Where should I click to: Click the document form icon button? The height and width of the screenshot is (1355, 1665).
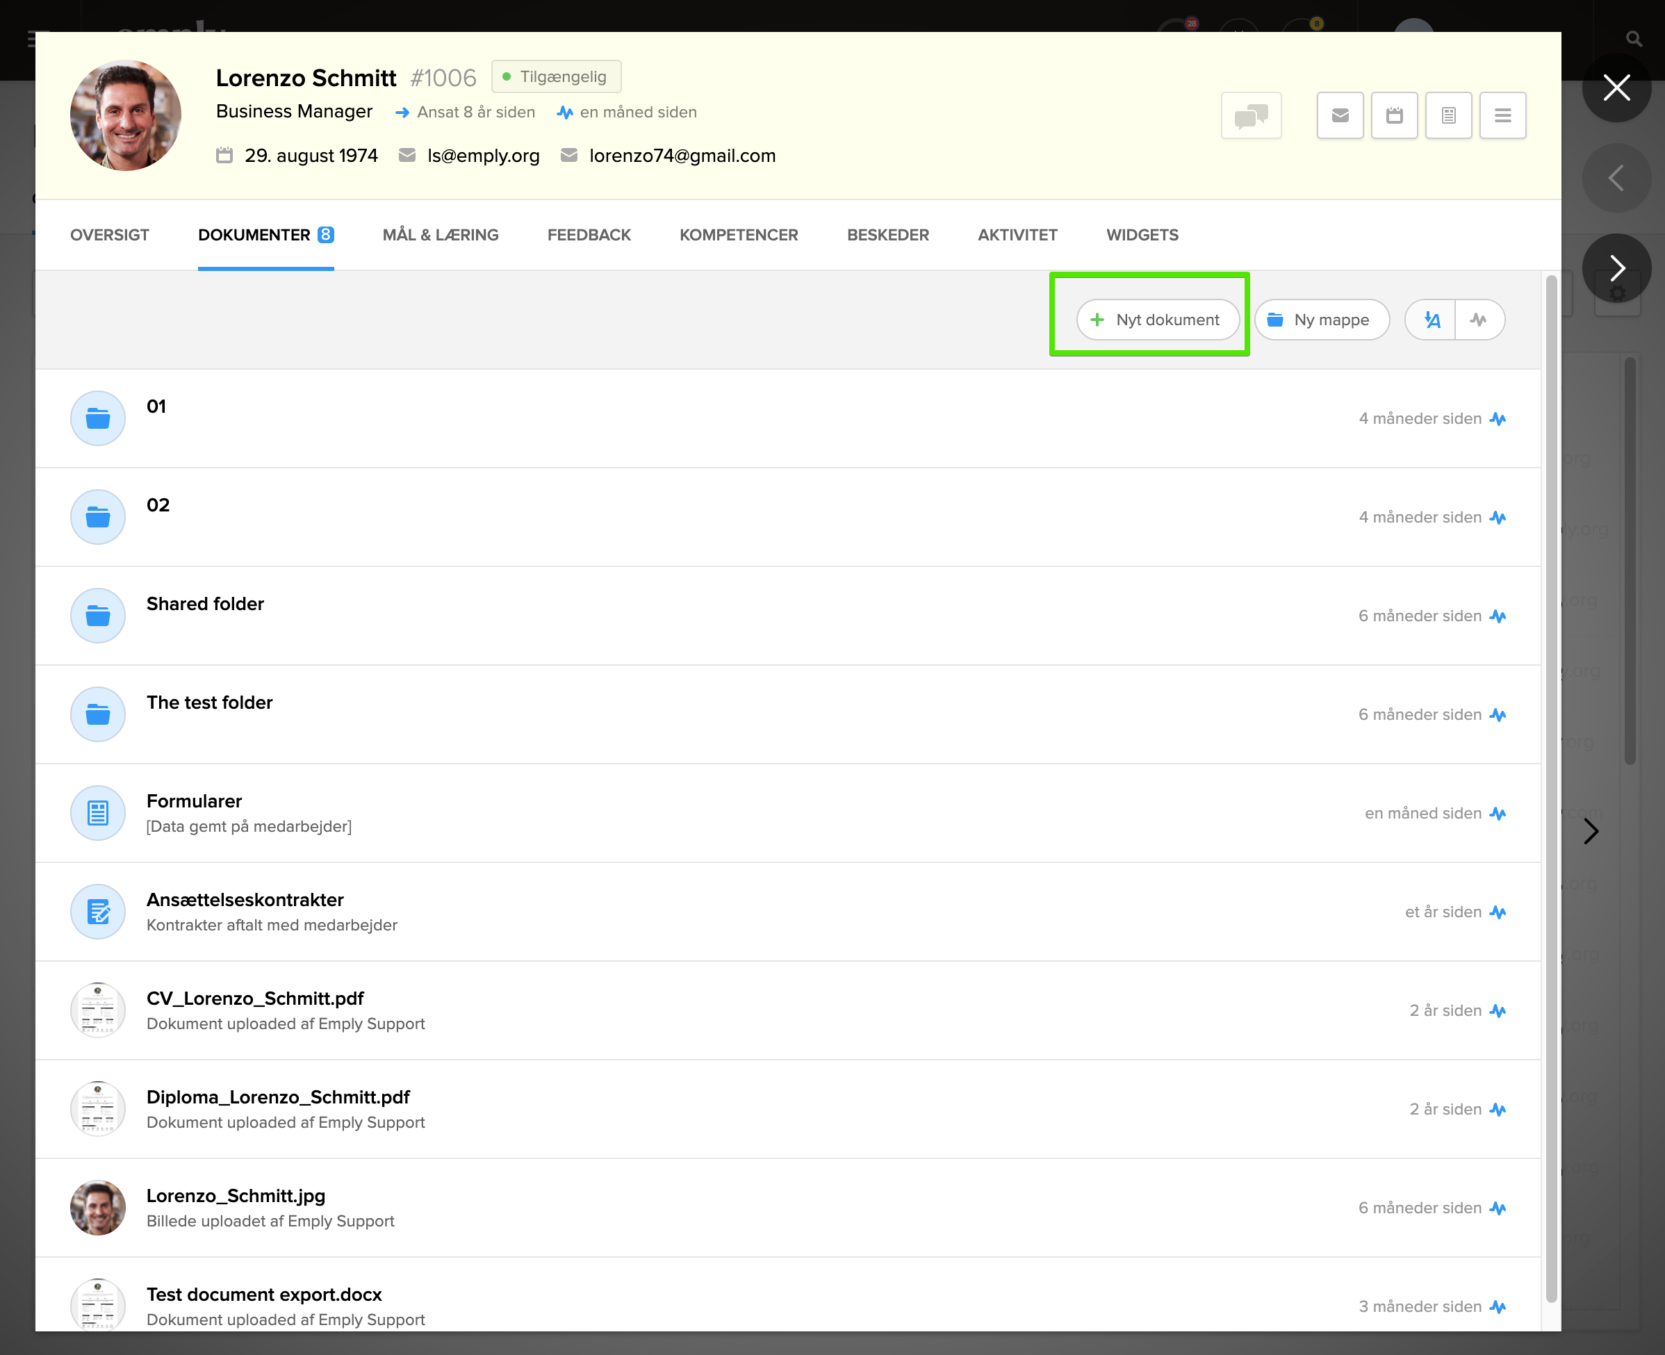[x=1448, y=115]
